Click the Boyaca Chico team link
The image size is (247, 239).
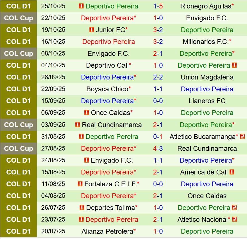tap(107, 89)
